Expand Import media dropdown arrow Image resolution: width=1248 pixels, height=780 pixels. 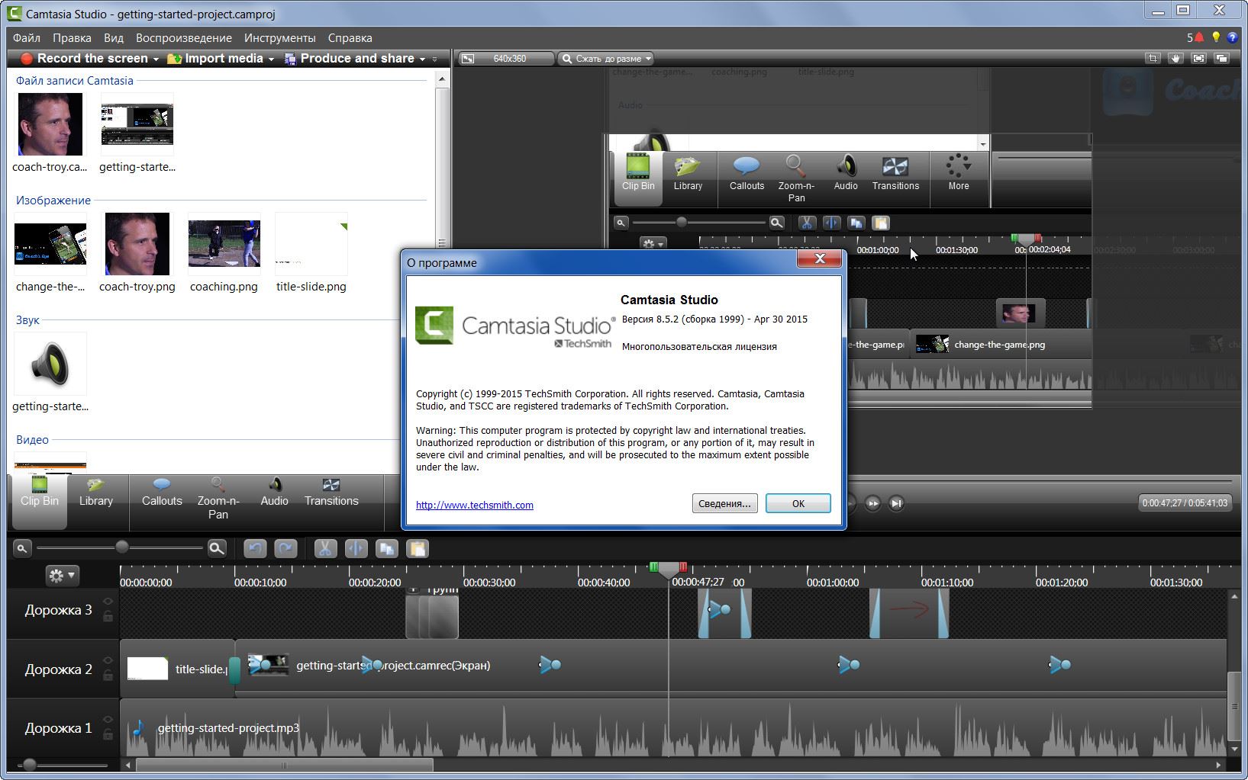click(x=271, y=59)
